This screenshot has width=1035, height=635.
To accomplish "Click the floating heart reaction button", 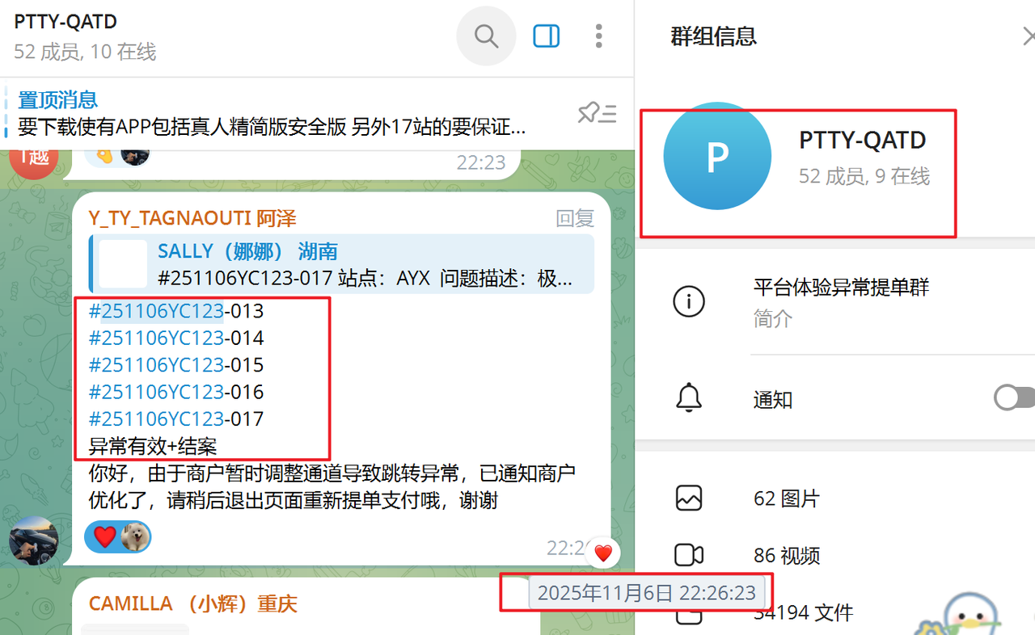I will 603,553.
